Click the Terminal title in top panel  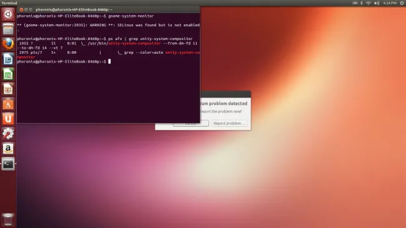coord(9,3)
